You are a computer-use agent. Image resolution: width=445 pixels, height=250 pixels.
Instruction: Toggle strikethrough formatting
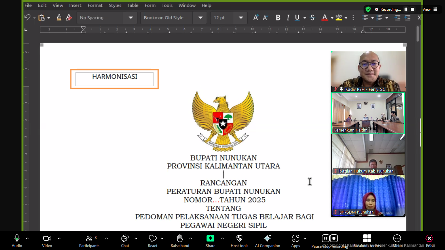click(312, 18)
